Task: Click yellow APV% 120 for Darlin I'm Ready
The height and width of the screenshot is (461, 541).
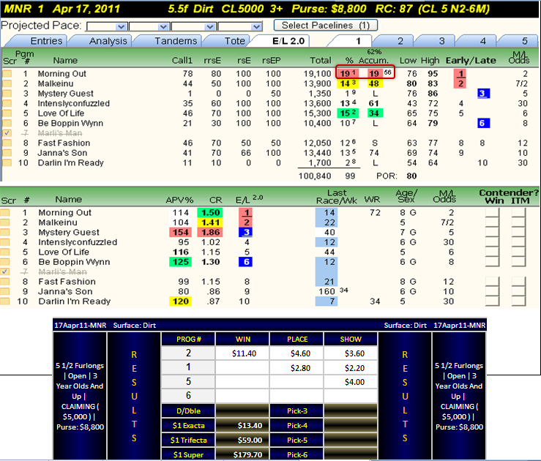Action: click(180, 301)
